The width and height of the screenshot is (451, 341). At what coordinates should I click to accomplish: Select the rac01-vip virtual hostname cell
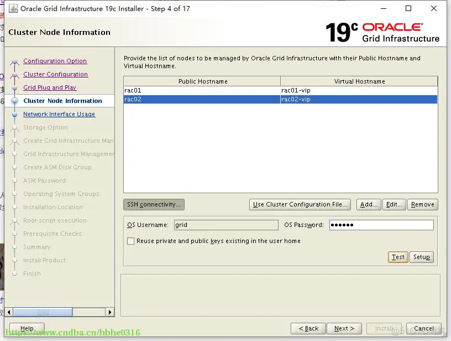tap(359, 90)
